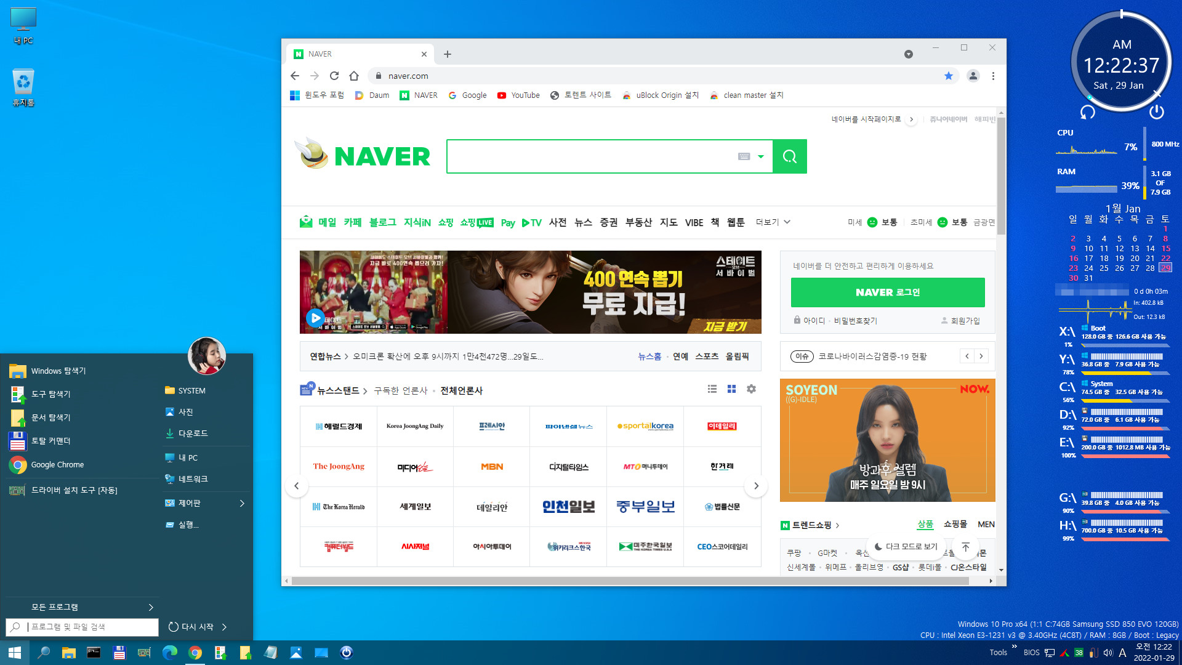Click the Chrome forward arrow
Viewport: 1182px width, 665px height.
(315, 76)
